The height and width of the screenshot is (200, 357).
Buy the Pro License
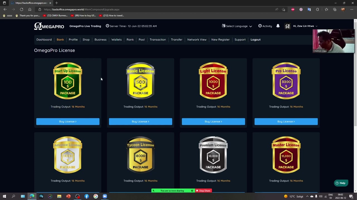(286, 121)
